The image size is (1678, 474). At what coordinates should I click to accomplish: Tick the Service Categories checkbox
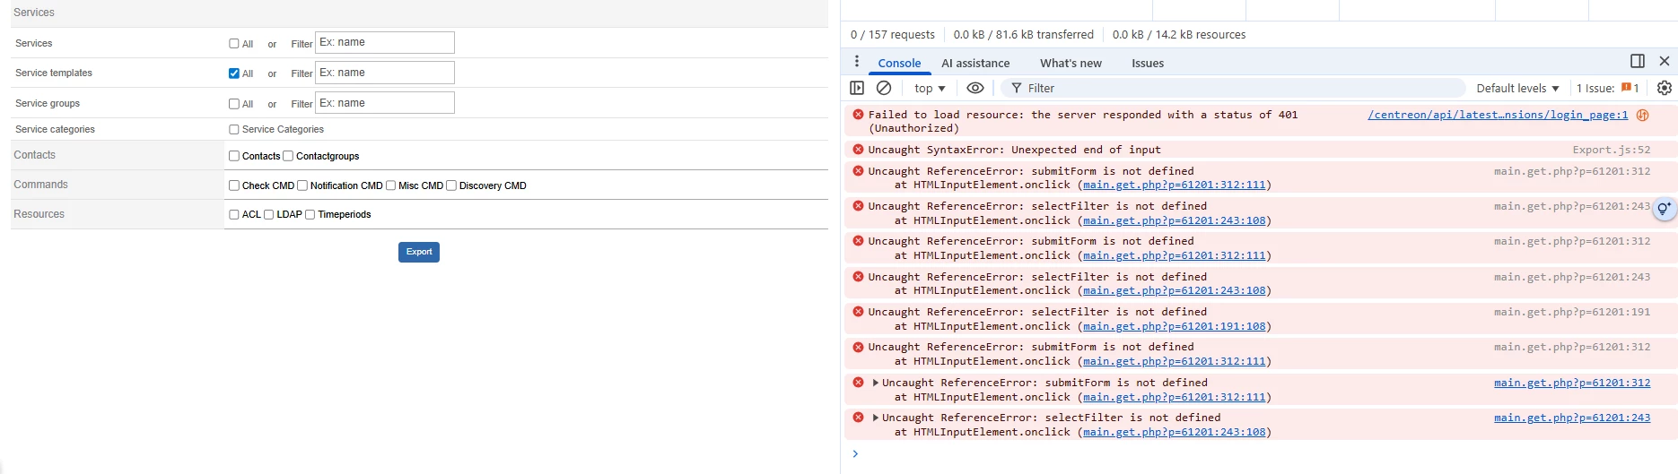pos(234,130)
